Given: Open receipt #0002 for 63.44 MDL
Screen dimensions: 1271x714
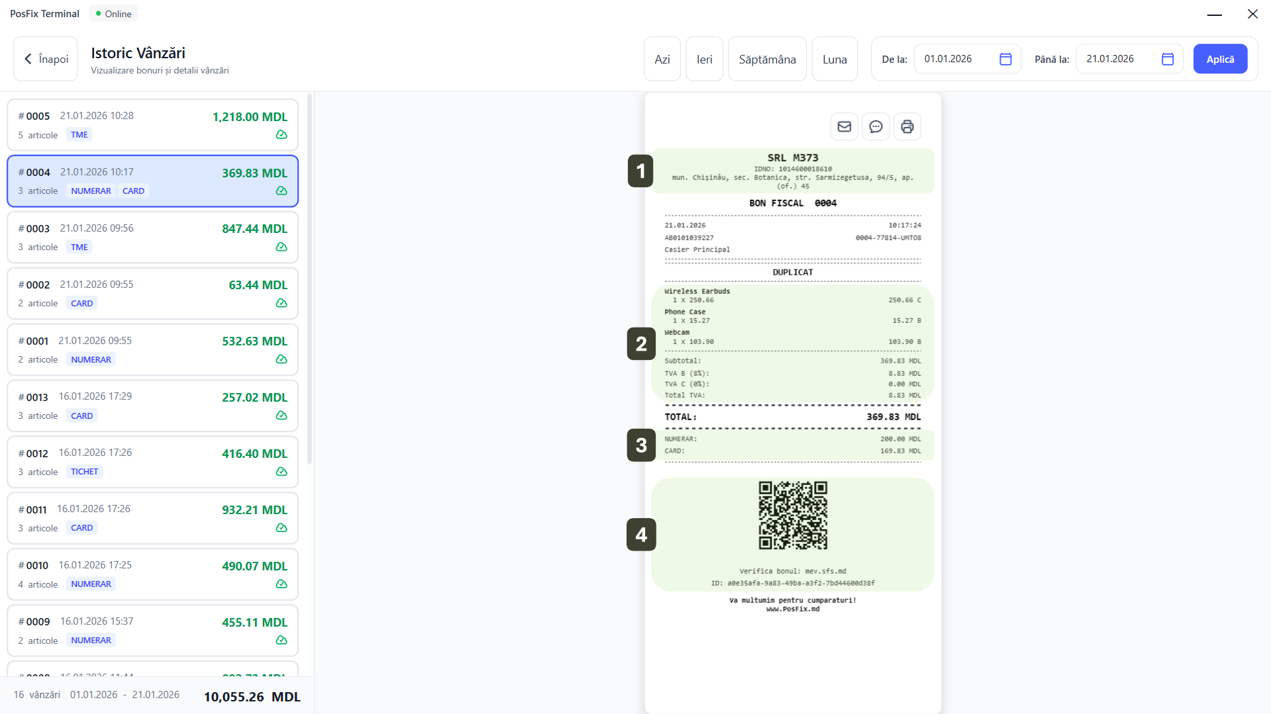Looking at the screenshot, I should tap(152, 293).
